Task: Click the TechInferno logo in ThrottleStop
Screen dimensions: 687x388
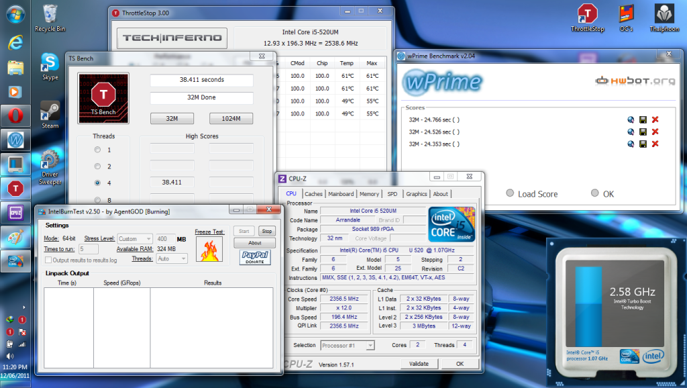Action: pyautogui.click(x=172, y=38)
